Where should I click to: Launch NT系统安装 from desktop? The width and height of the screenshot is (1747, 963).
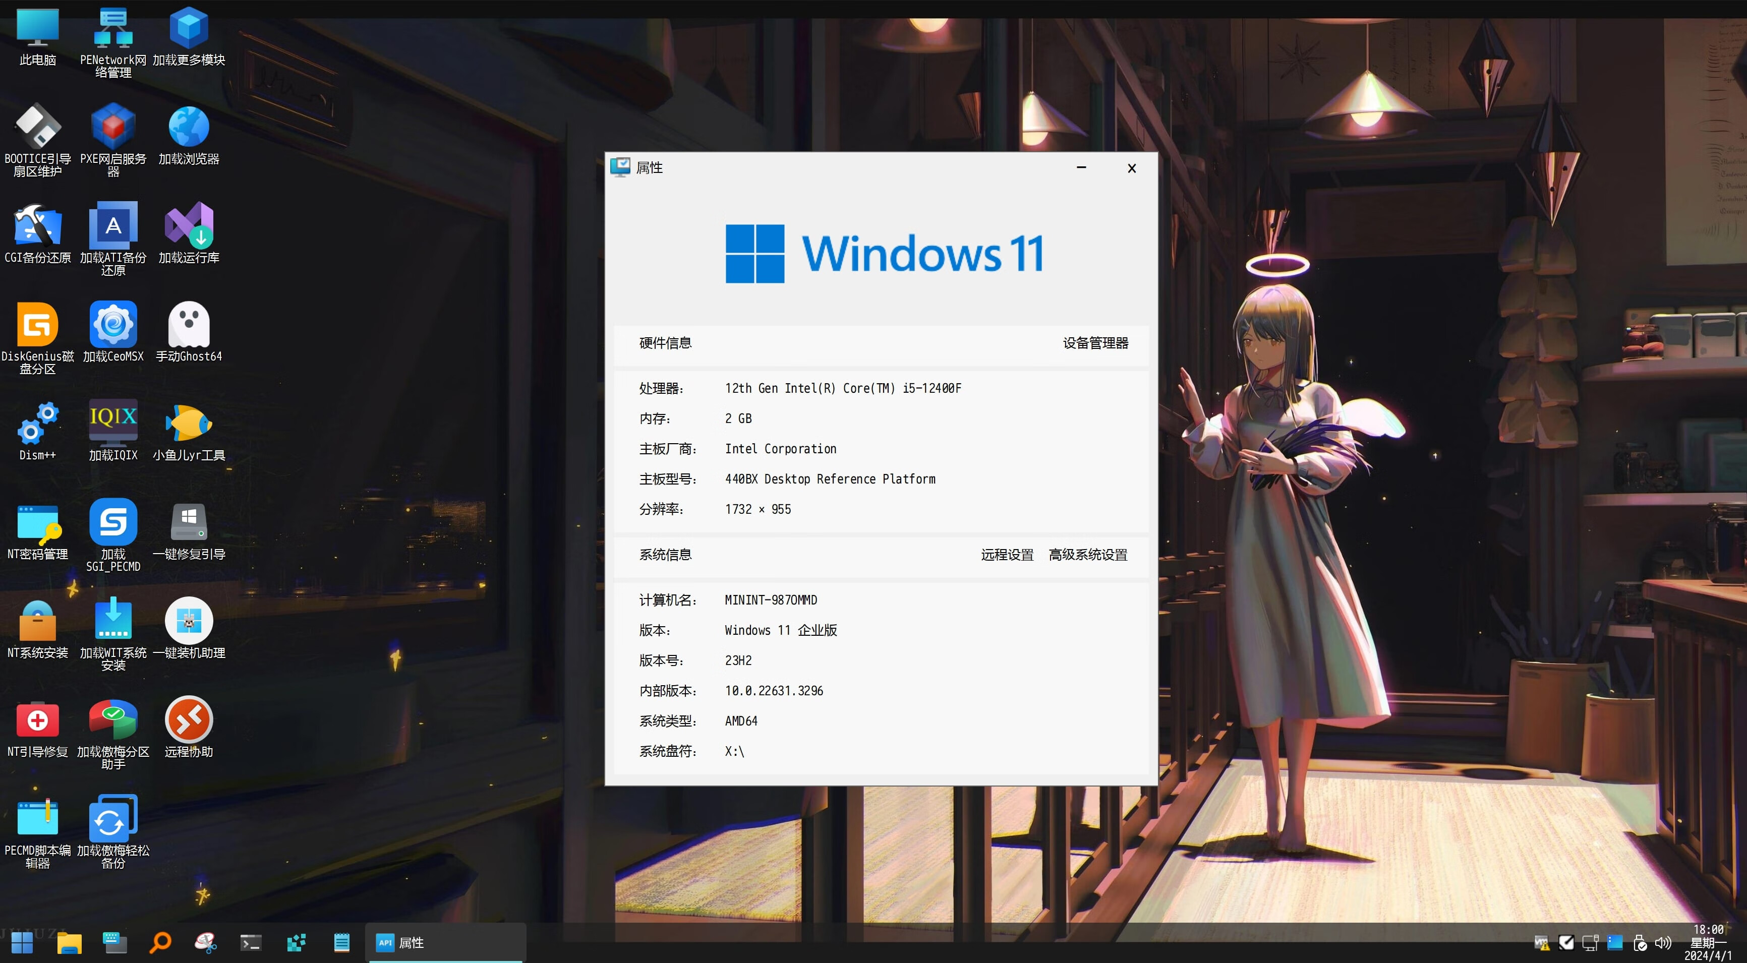pos(37,629)
